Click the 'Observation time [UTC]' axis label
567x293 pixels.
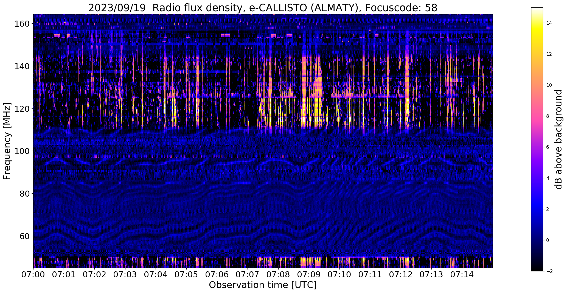pos(263,285)
